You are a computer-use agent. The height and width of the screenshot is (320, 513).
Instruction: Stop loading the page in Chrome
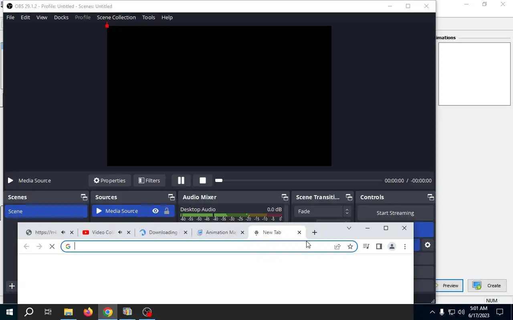(52, 246)
